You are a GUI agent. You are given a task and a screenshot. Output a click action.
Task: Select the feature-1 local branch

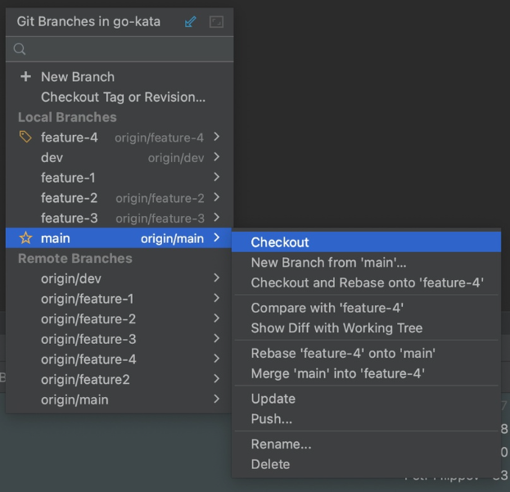pyautogui.click(x=68, y=178)
